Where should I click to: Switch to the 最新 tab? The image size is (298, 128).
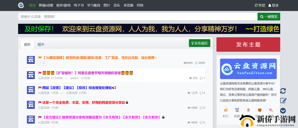27,45
